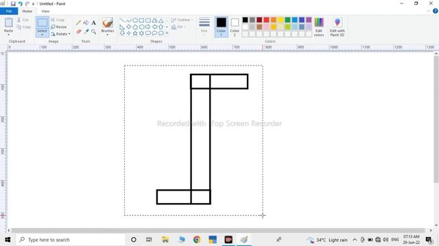Click Edit with Paint 3D
The image size is (439, 246).
[x=337, y=27]
